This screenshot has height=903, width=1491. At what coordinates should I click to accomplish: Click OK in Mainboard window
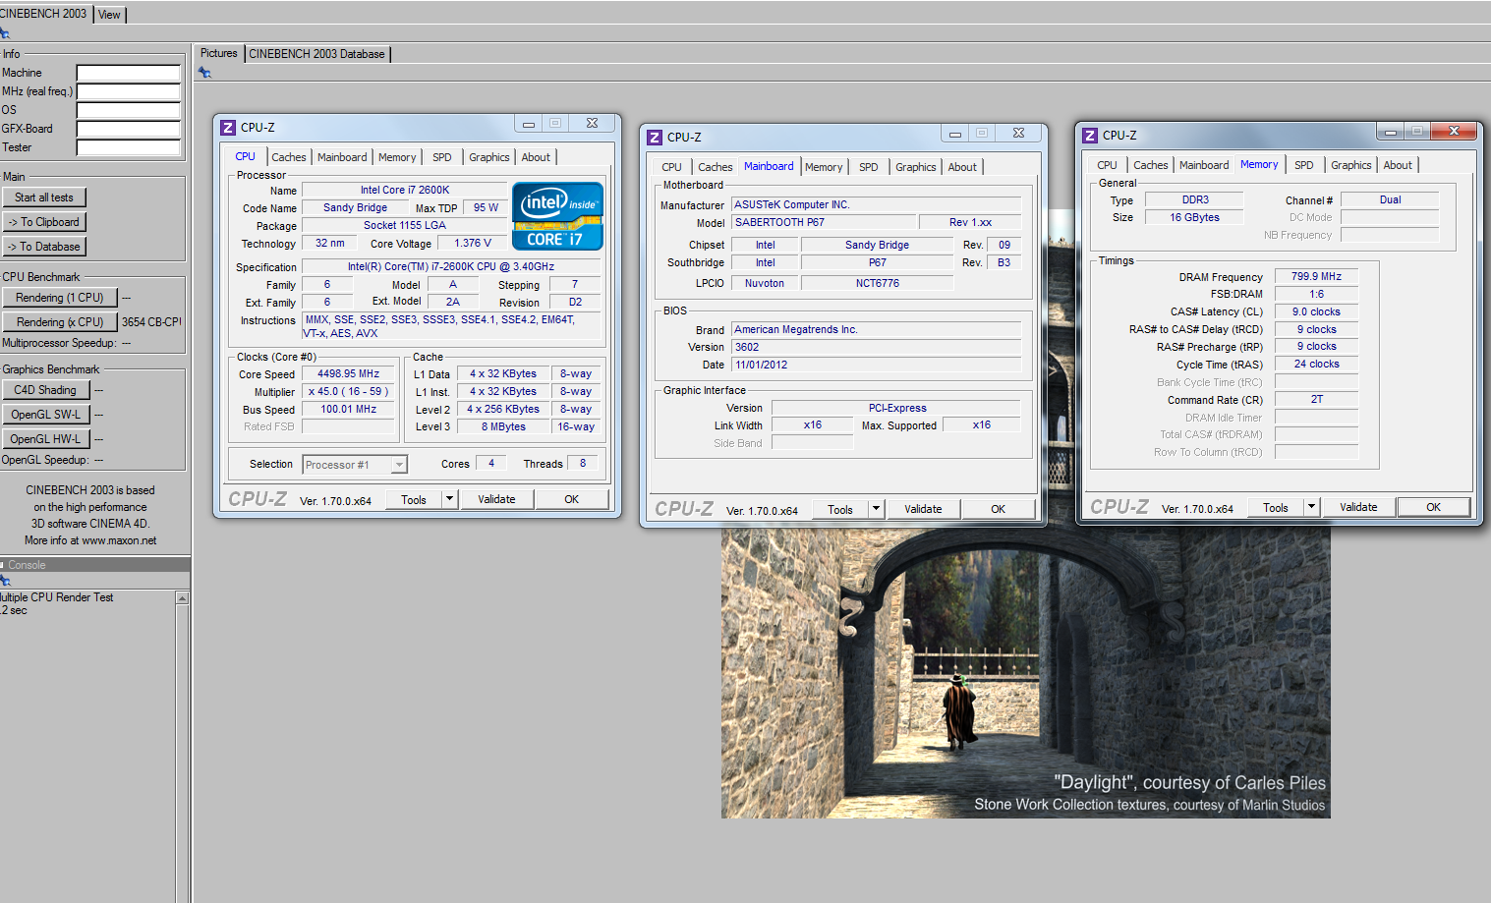(998, 509)
